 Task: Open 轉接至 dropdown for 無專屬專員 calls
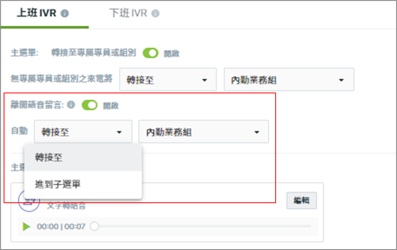(x=168, y=80)
